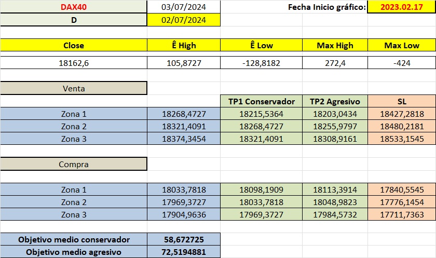Click Venta Zona 3 stop loss 18533,1545
Image resolution: width=436 pixels, height=258 pixels.
coord(402,139)
